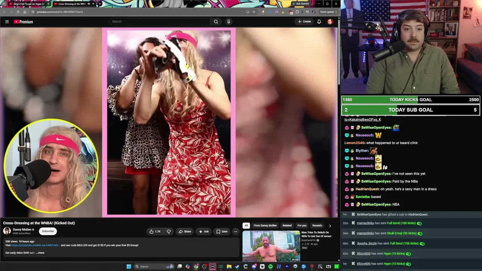The height and width of the screenshot is (271, 482).
Task: Open the Kick app on the taskbar
Action: pos(337,266)
